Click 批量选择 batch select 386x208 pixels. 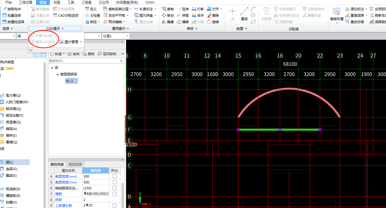tap(12, 16)
